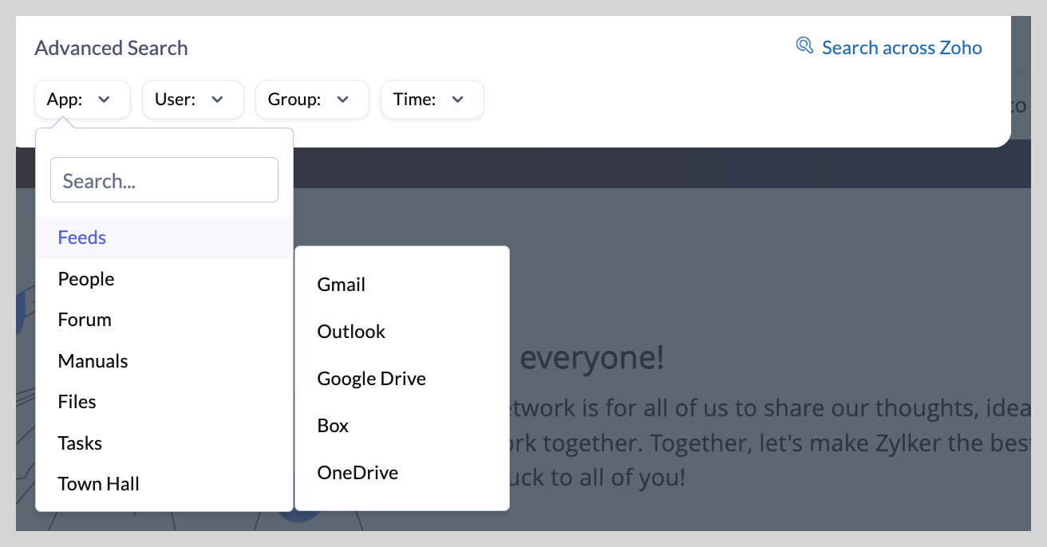This screenshot has width=1047, height=547.
Task: Click the app Search input field
Action: tap(164, 180)
